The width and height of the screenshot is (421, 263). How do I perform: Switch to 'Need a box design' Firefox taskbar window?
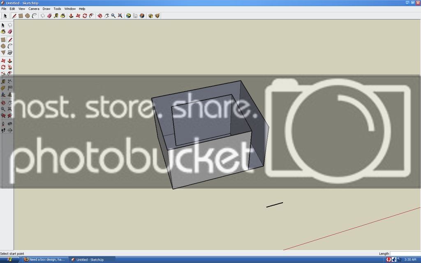[x=44, y=260]
